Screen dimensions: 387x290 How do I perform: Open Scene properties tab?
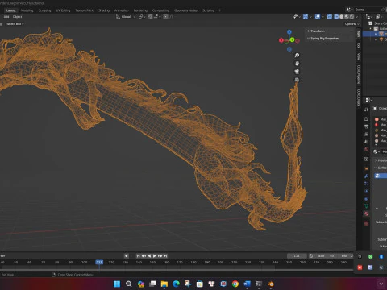point(367,141)
